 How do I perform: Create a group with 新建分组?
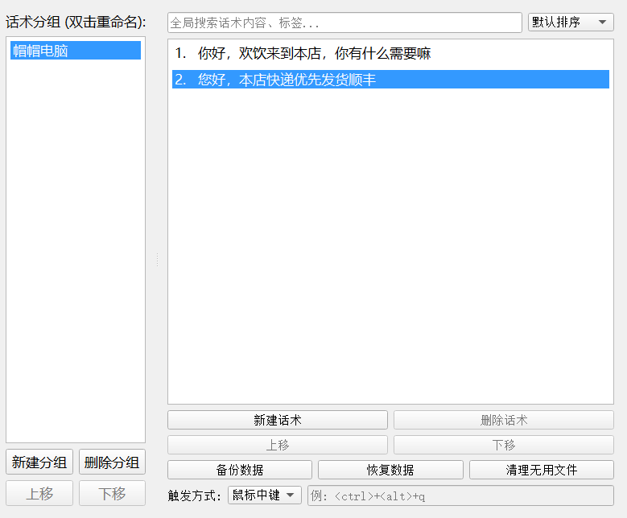pyautogui.click(x=39, y=462)
